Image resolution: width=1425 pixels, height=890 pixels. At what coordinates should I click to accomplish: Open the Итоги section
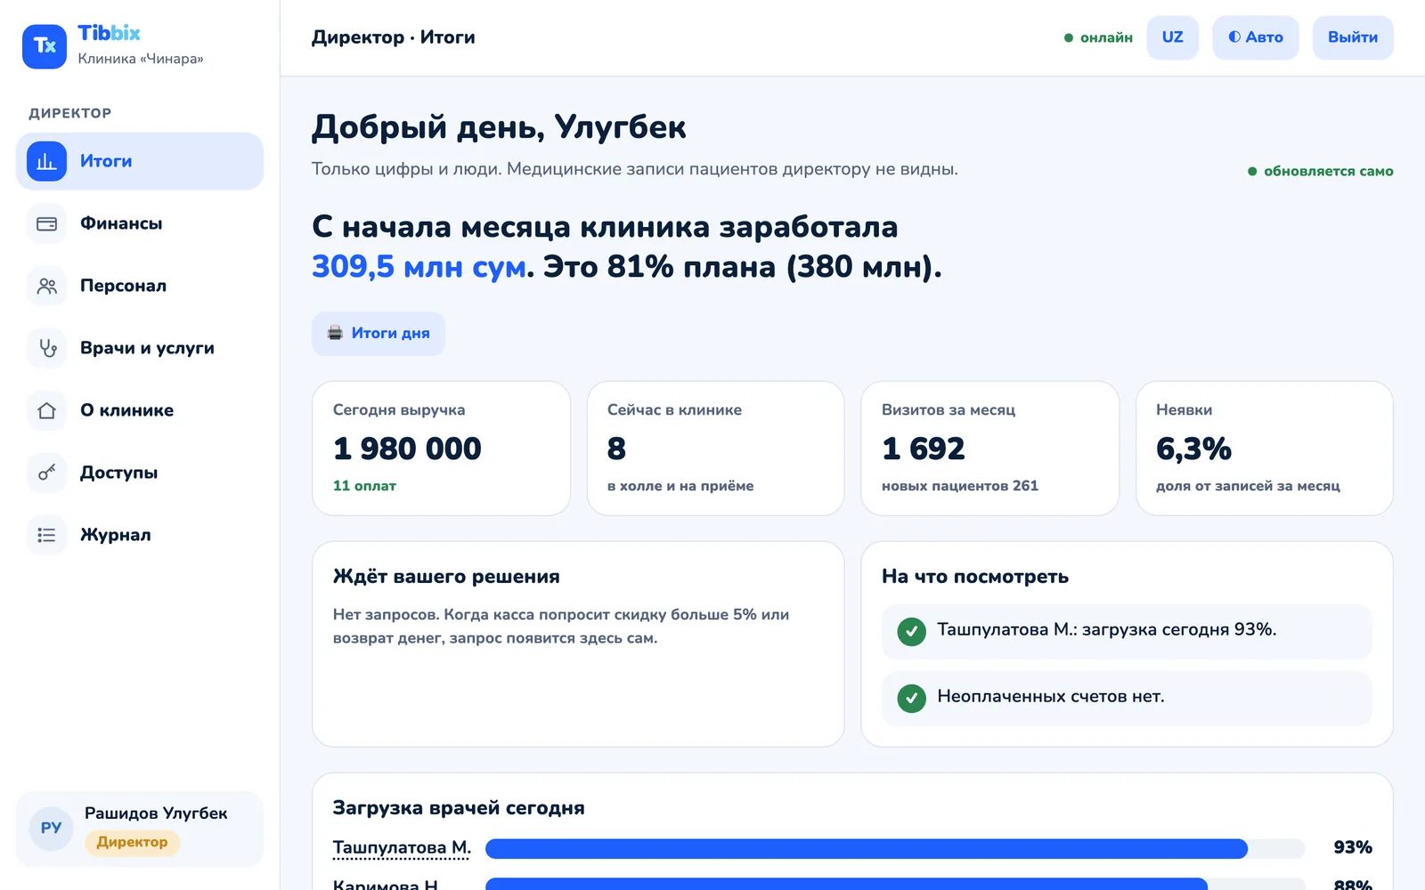coord(140,161)
